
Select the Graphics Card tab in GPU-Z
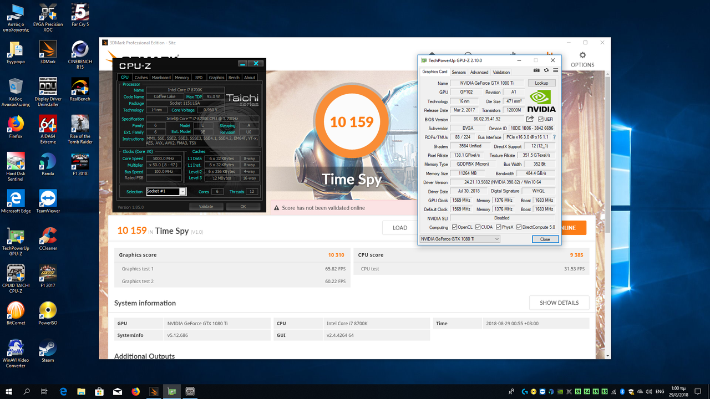click(435, 71)
